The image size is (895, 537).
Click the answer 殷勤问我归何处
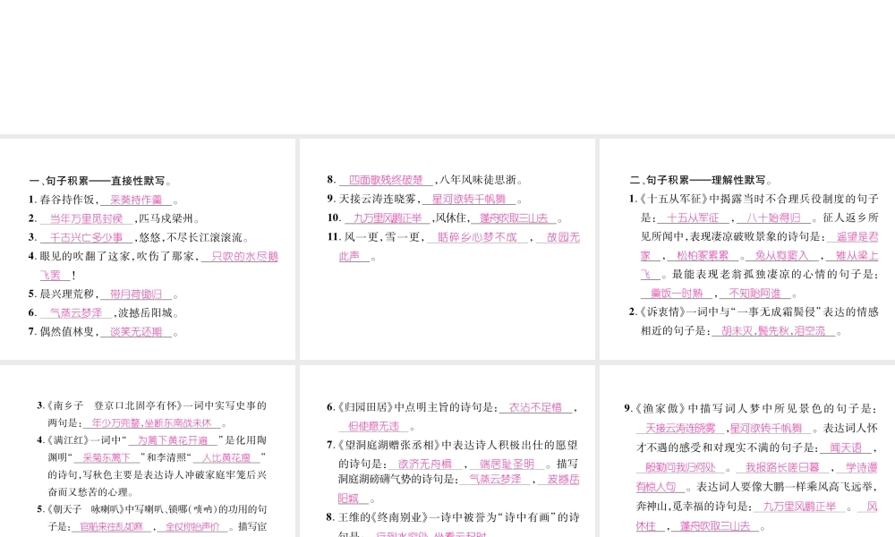pos(680,467)
